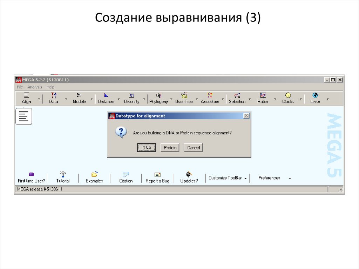Click the alignment document icon below toolbar
This screenshot has width=359, height=269.
pos(23,116)
